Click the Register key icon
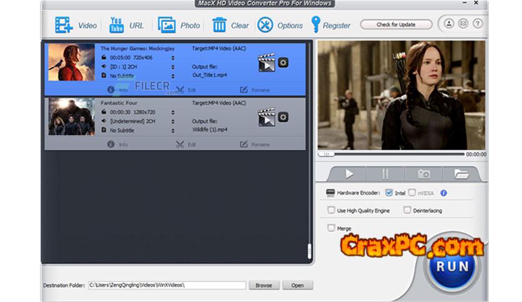This screenshot has width=522, height=302. [316, 25]
